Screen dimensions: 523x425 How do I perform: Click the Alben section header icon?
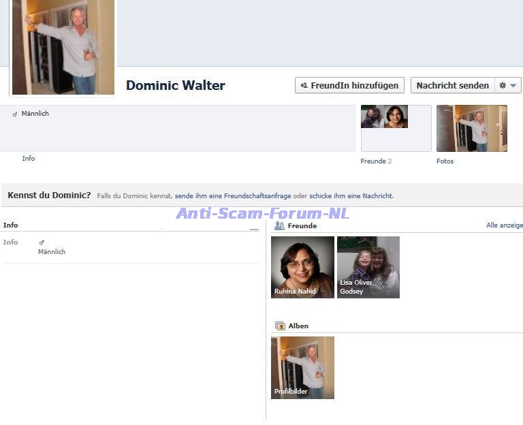tap(279, 326)
